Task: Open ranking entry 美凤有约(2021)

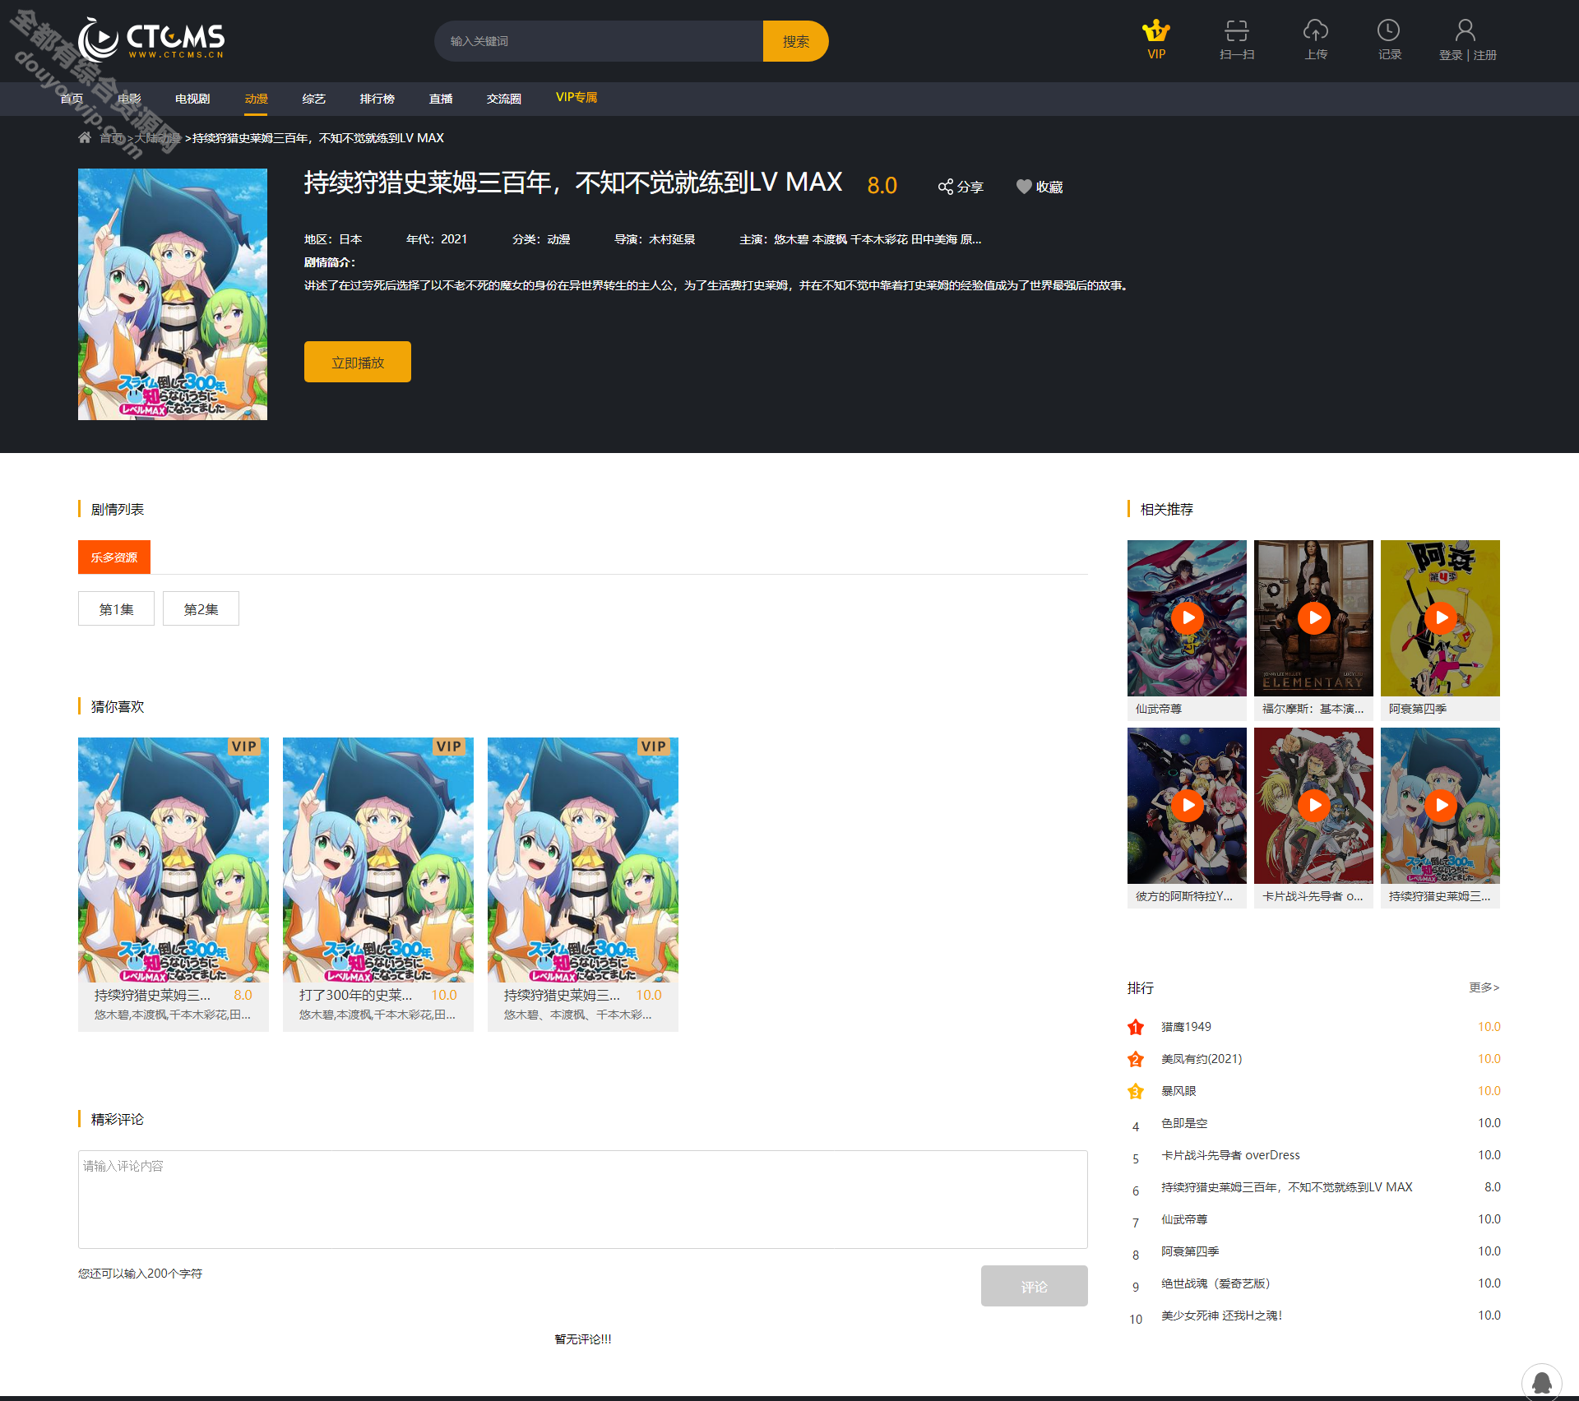Action: (1202, 1059)
